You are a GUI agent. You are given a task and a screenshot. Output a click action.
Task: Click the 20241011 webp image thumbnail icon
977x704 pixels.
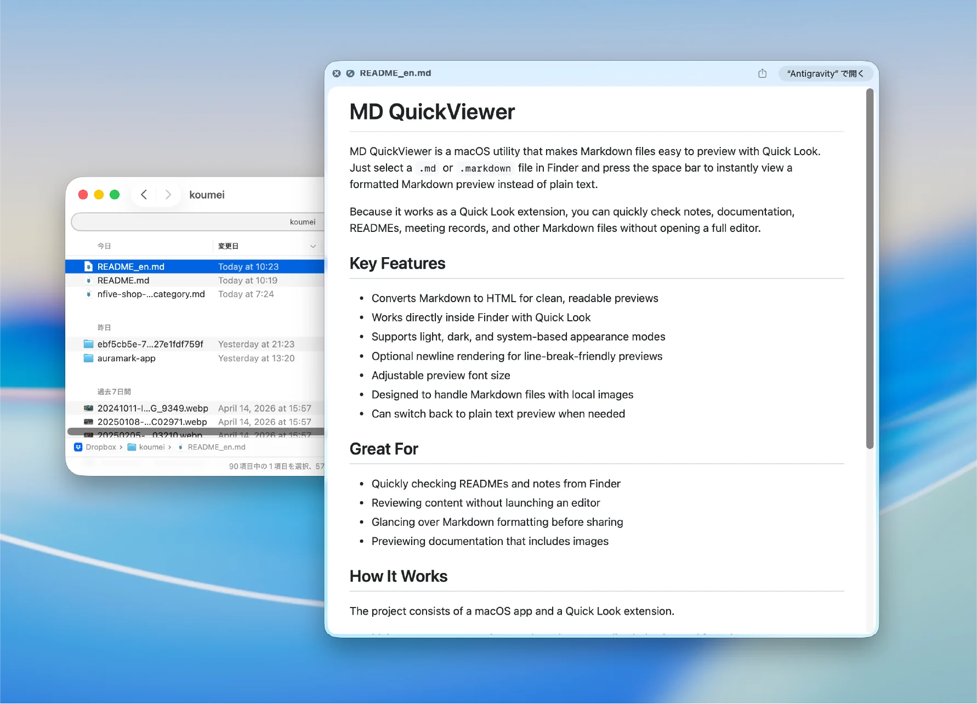pos(88,408)
